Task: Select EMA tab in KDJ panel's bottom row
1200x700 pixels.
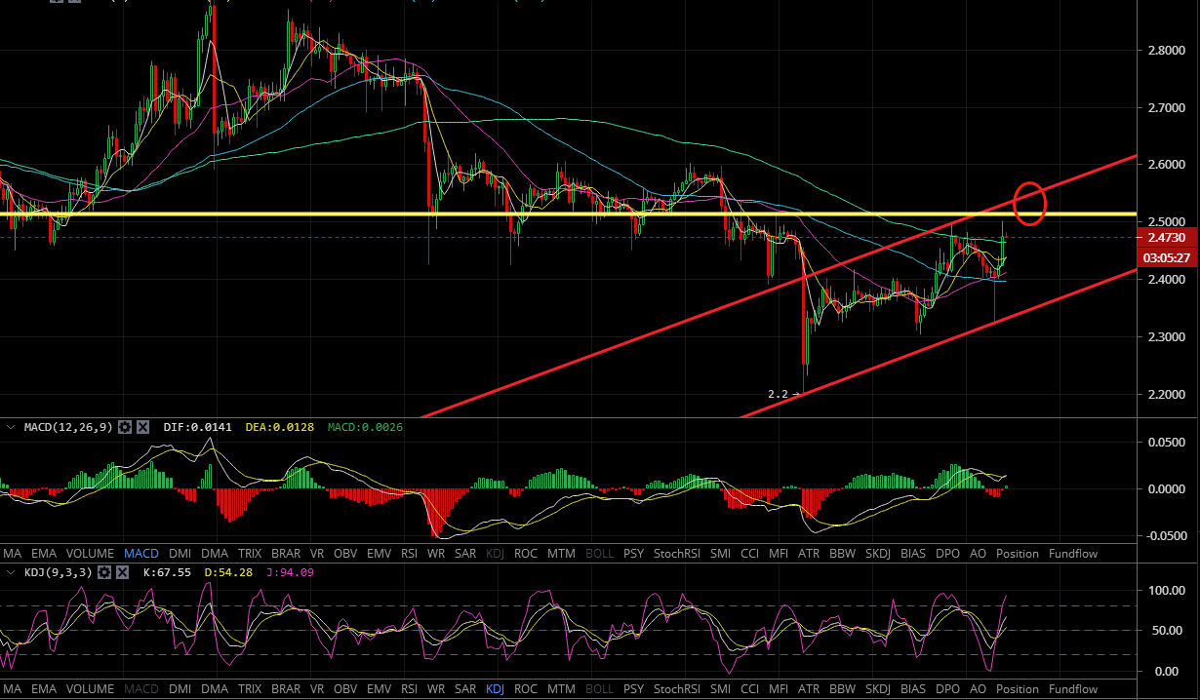Action: (x=44, y=688)
